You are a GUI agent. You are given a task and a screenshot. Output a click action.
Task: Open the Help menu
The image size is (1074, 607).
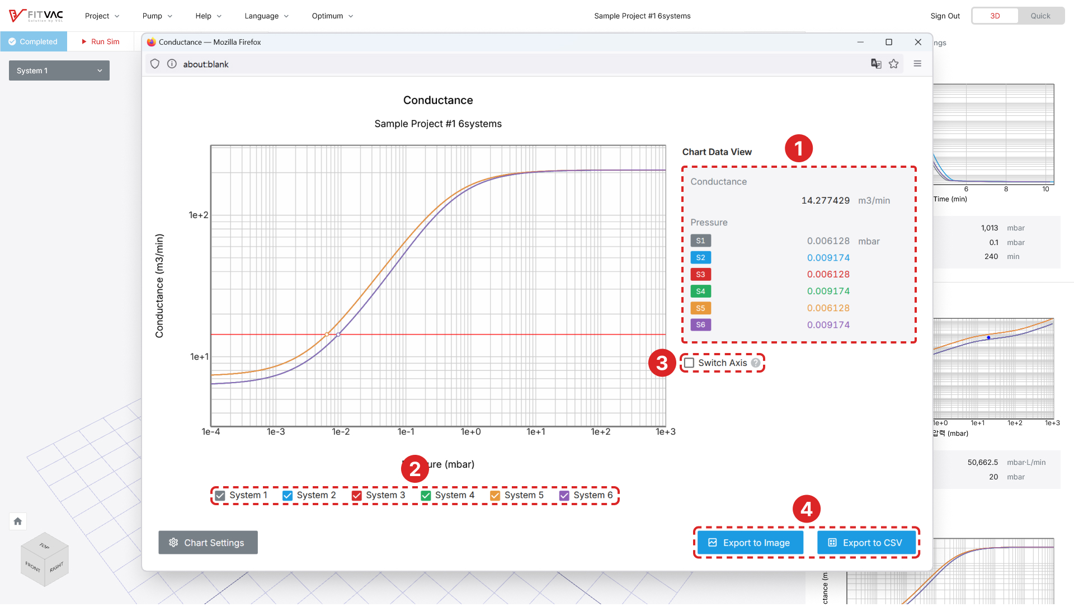pyautogui.click(x=208, y=16)
